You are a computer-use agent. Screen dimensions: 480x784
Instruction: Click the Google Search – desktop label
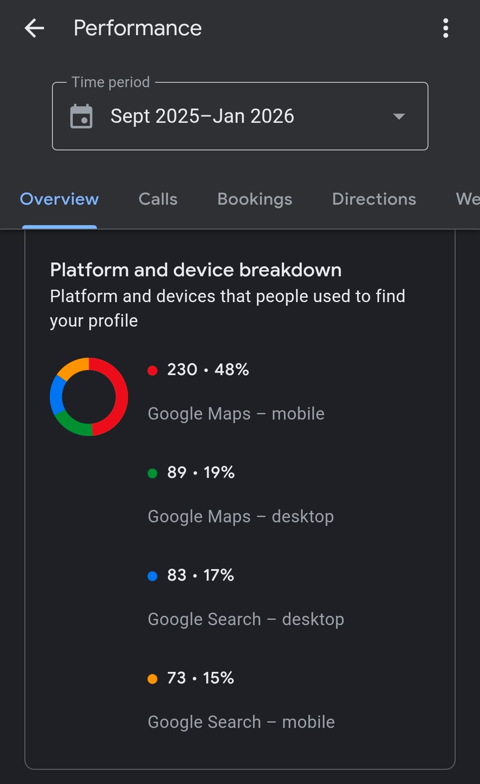(x=246, y=618)
